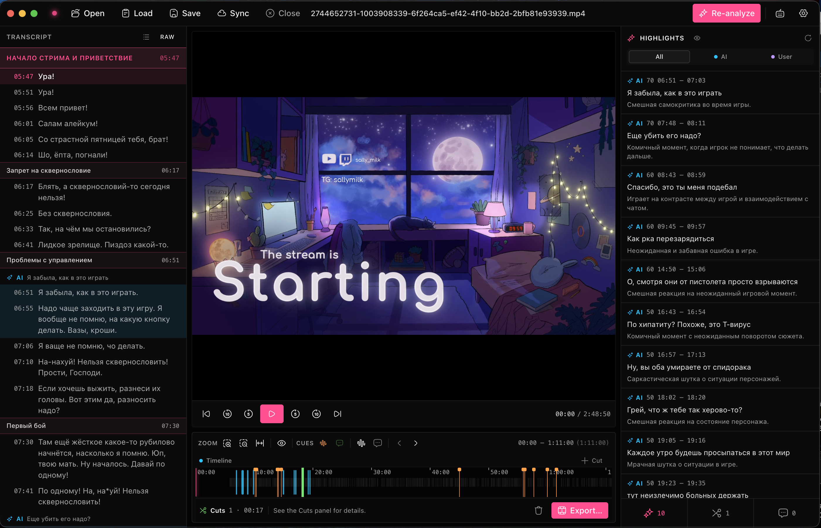Open settings gear icon
The width and height of the screenshot is (821, 528).
tap(803, 13)
